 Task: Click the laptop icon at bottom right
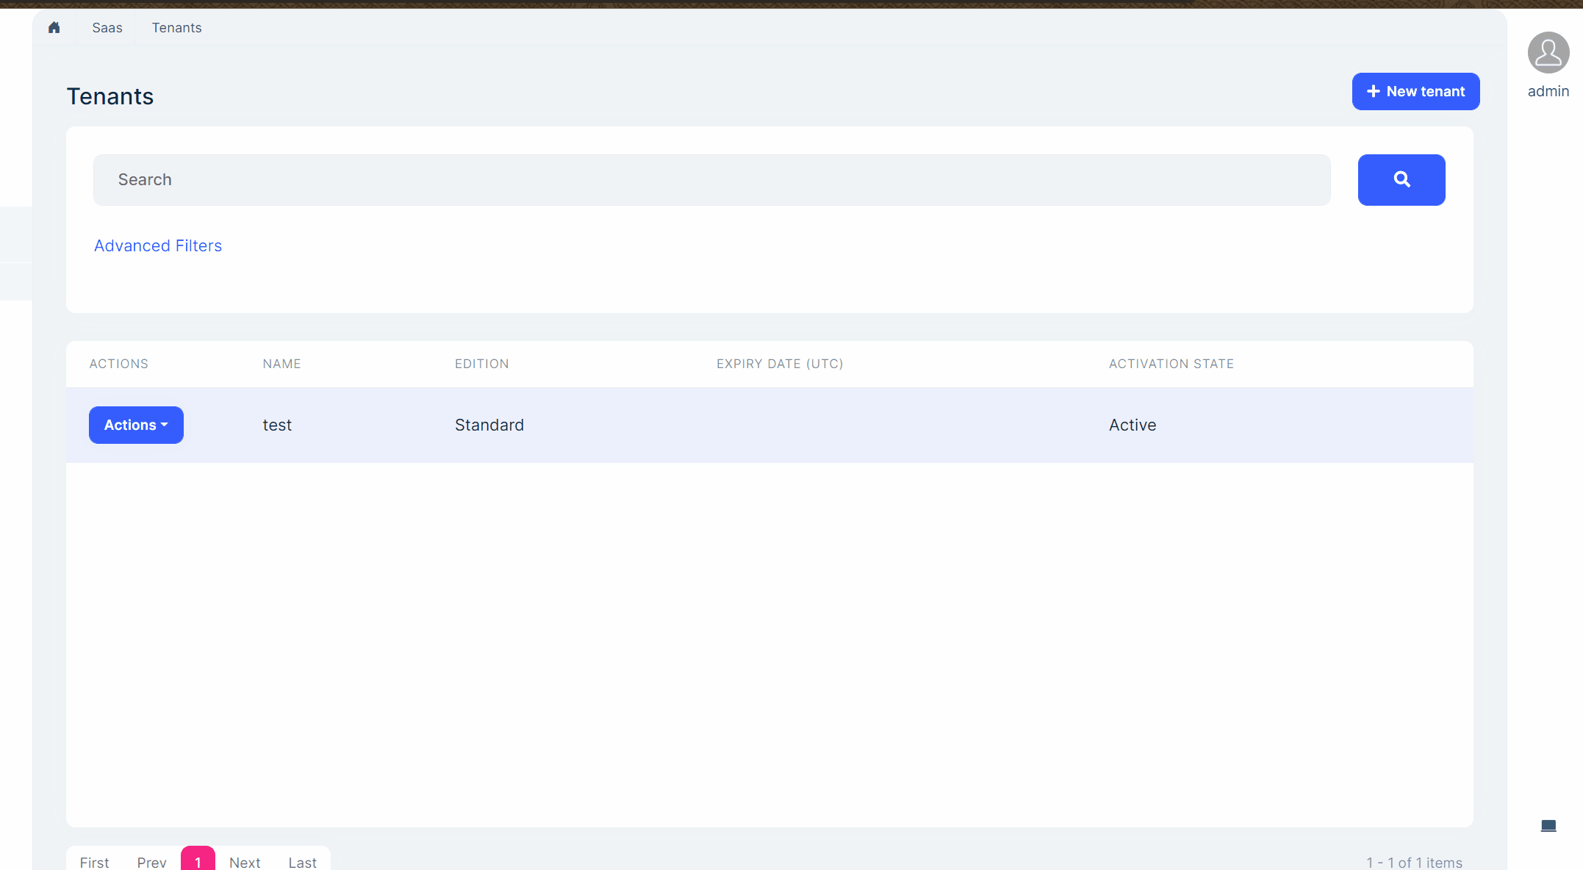[x=1548, y=826]
